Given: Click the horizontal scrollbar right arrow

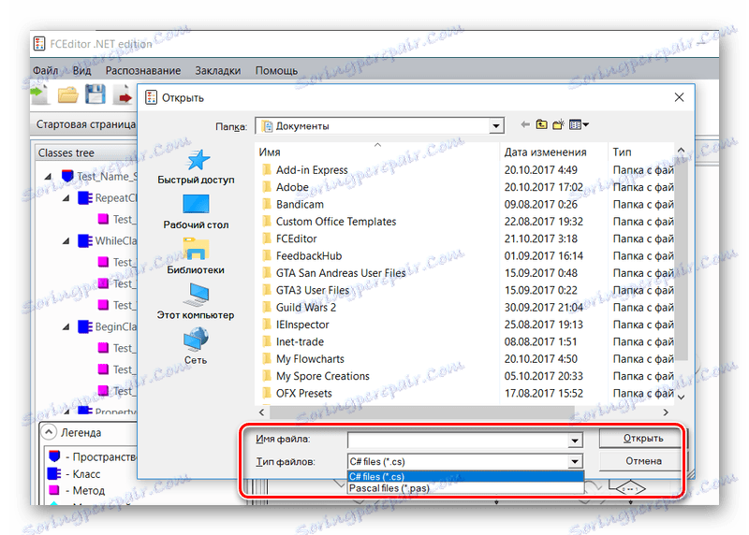Looking at the screenshot, I should tap(666, 412).
